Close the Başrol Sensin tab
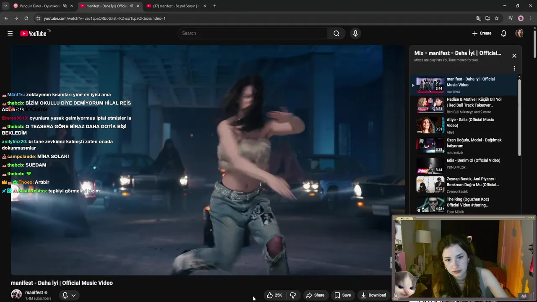The image size is (537, 302). coord(205,6)
